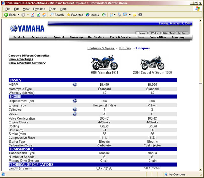Screen dimensions: 204x178
Task: Open the Search toolbar button
Action: pyautogui.click(x=57, y=15)
